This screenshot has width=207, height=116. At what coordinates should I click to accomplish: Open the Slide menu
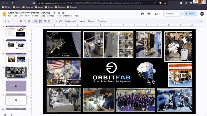click(43, 16)
